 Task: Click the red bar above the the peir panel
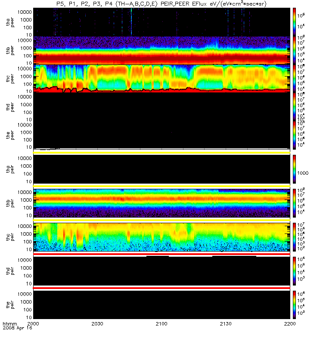[161, 288]
